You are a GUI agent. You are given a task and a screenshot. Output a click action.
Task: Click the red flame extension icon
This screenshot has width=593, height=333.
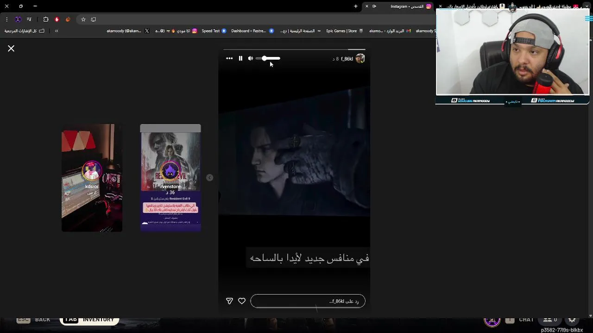tap(57, 19)
